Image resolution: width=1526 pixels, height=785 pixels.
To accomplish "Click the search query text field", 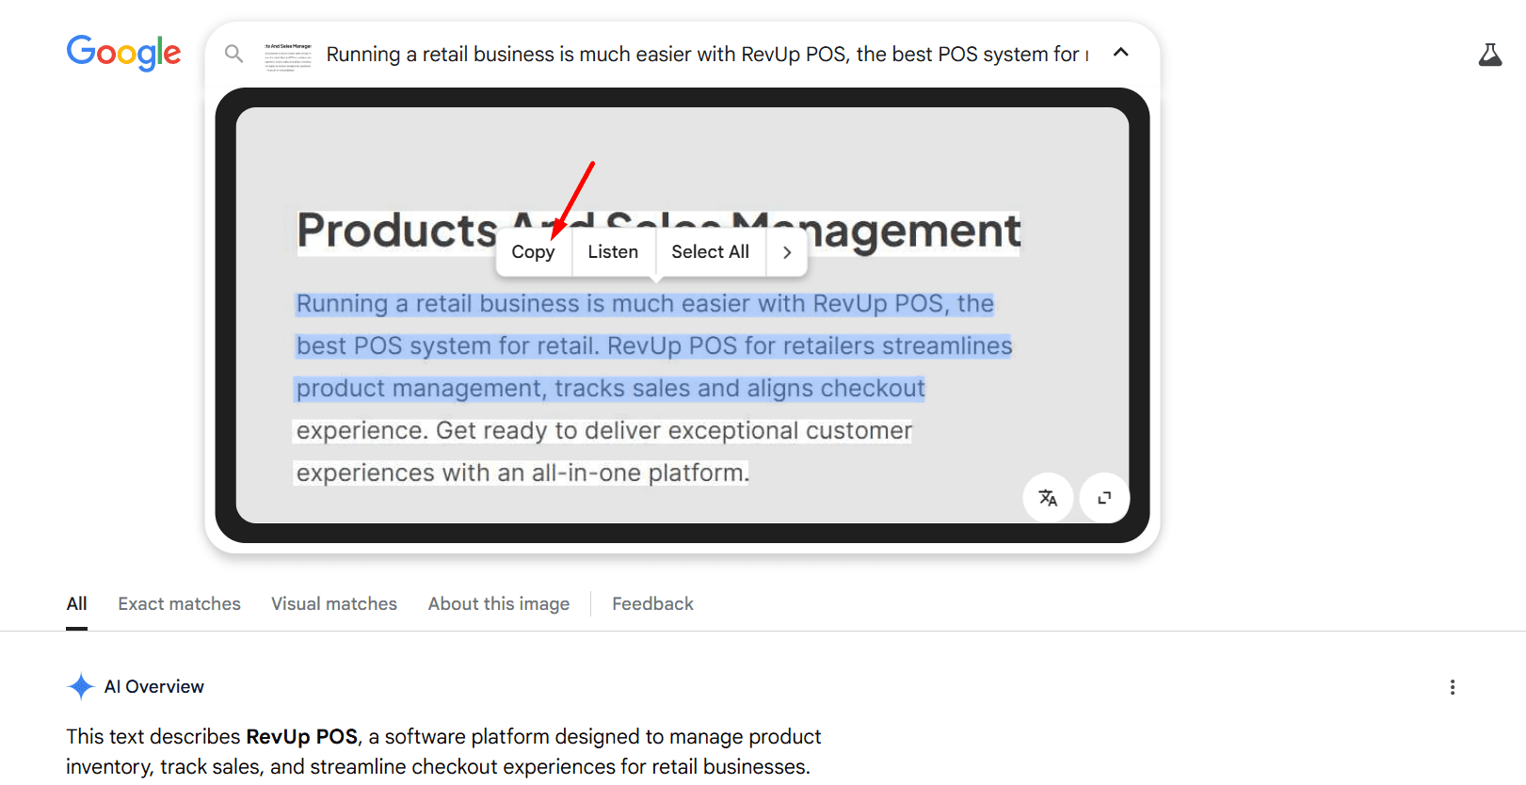I will (x=707, y=55).
